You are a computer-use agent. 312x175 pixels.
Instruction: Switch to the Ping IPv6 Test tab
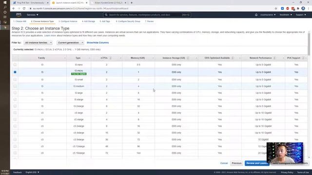(30, 3)
